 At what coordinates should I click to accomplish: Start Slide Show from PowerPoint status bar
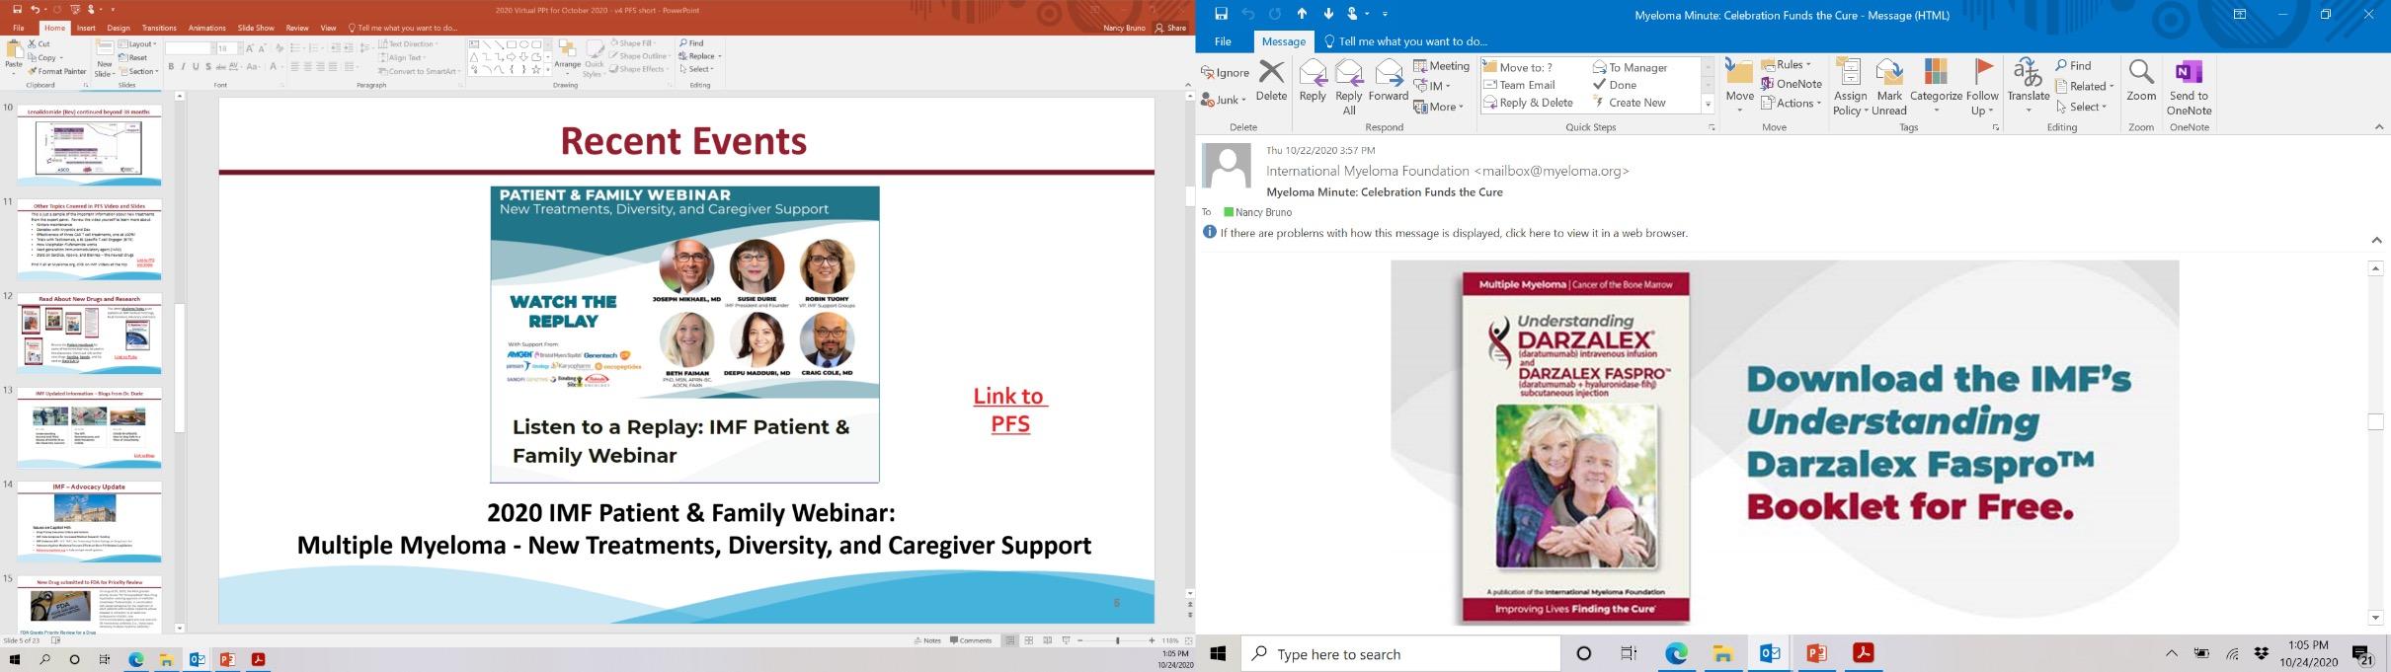coord(1066,640)
